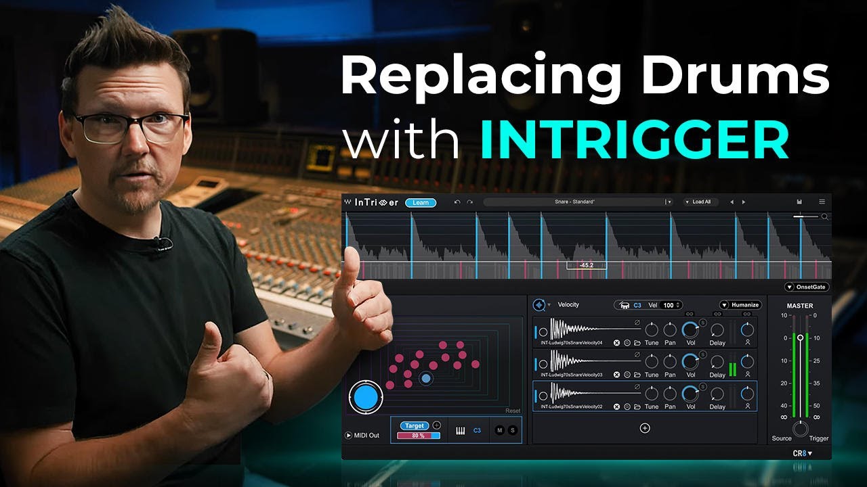The height and width of the screenshot is (487, 867).
Task: Toggle the Learn mode button
Action: 421,202
